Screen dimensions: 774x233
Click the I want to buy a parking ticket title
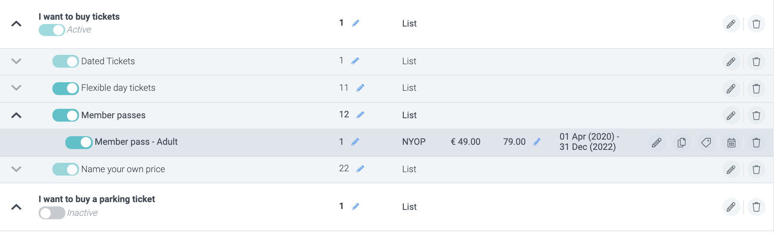click(97, 199)
